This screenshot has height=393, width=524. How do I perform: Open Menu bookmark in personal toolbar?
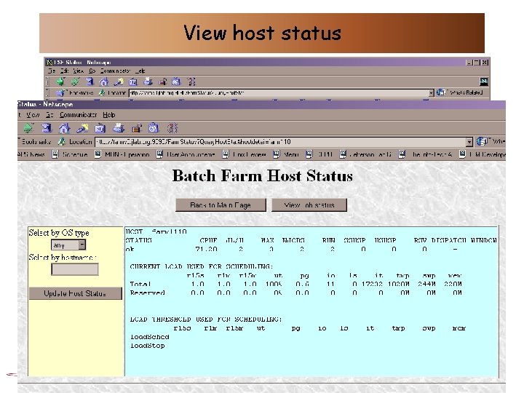pyautogui.click(x=287, y=154)
